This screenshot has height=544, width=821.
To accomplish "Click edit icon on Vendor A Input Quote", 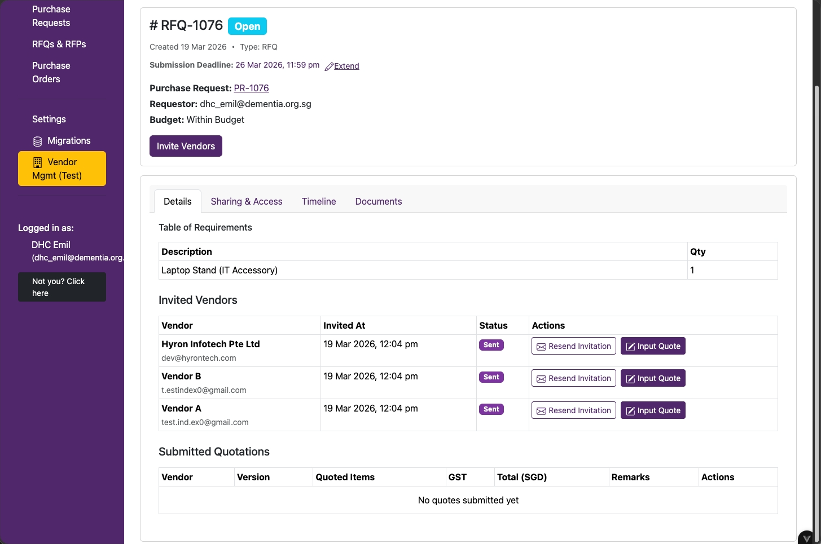I will [x=630, y=411].
